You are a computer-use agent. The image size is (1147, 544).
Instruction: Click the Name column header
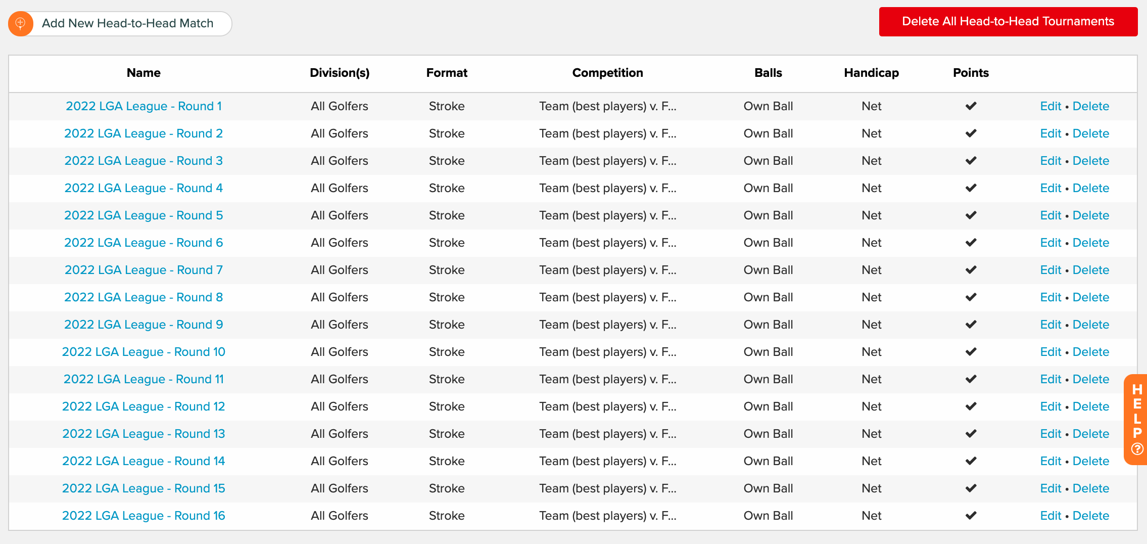point(144,73)
